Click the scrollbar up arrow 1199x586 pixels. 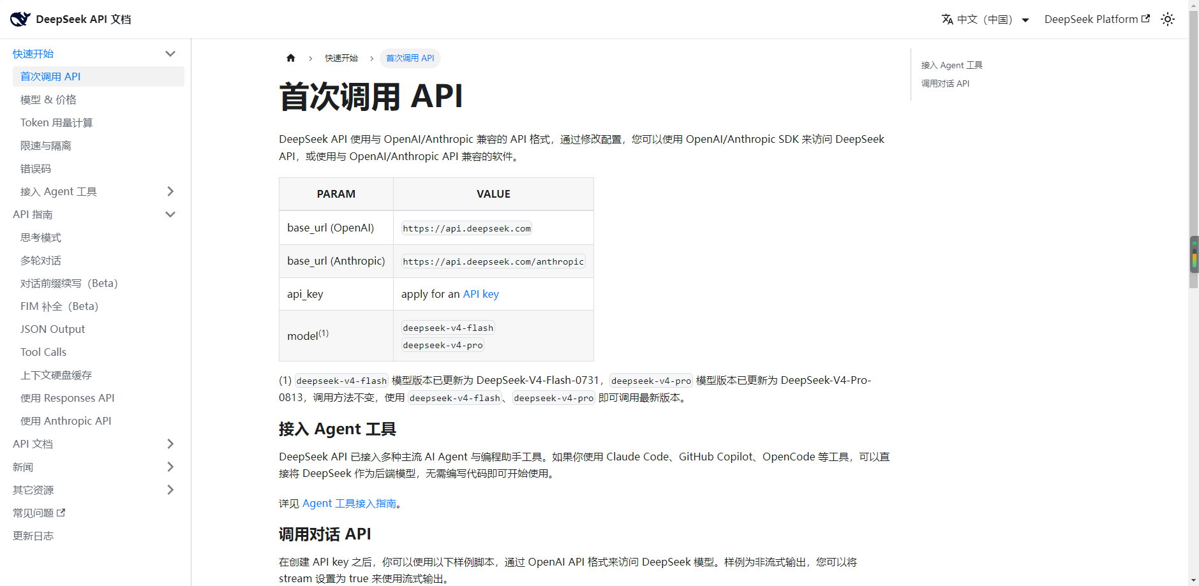[1194, 4]
